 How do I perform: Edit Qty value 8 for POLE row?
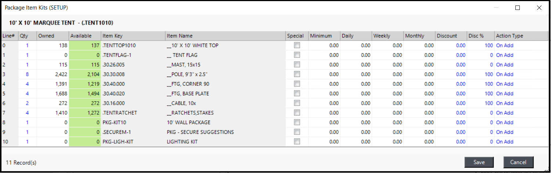point(26,74)
